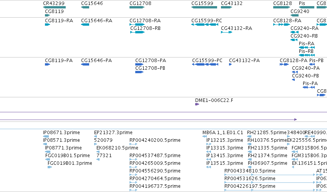Click the CG15646-PA protein label
This screenshot has height=192, width=327.
(96, 61)
